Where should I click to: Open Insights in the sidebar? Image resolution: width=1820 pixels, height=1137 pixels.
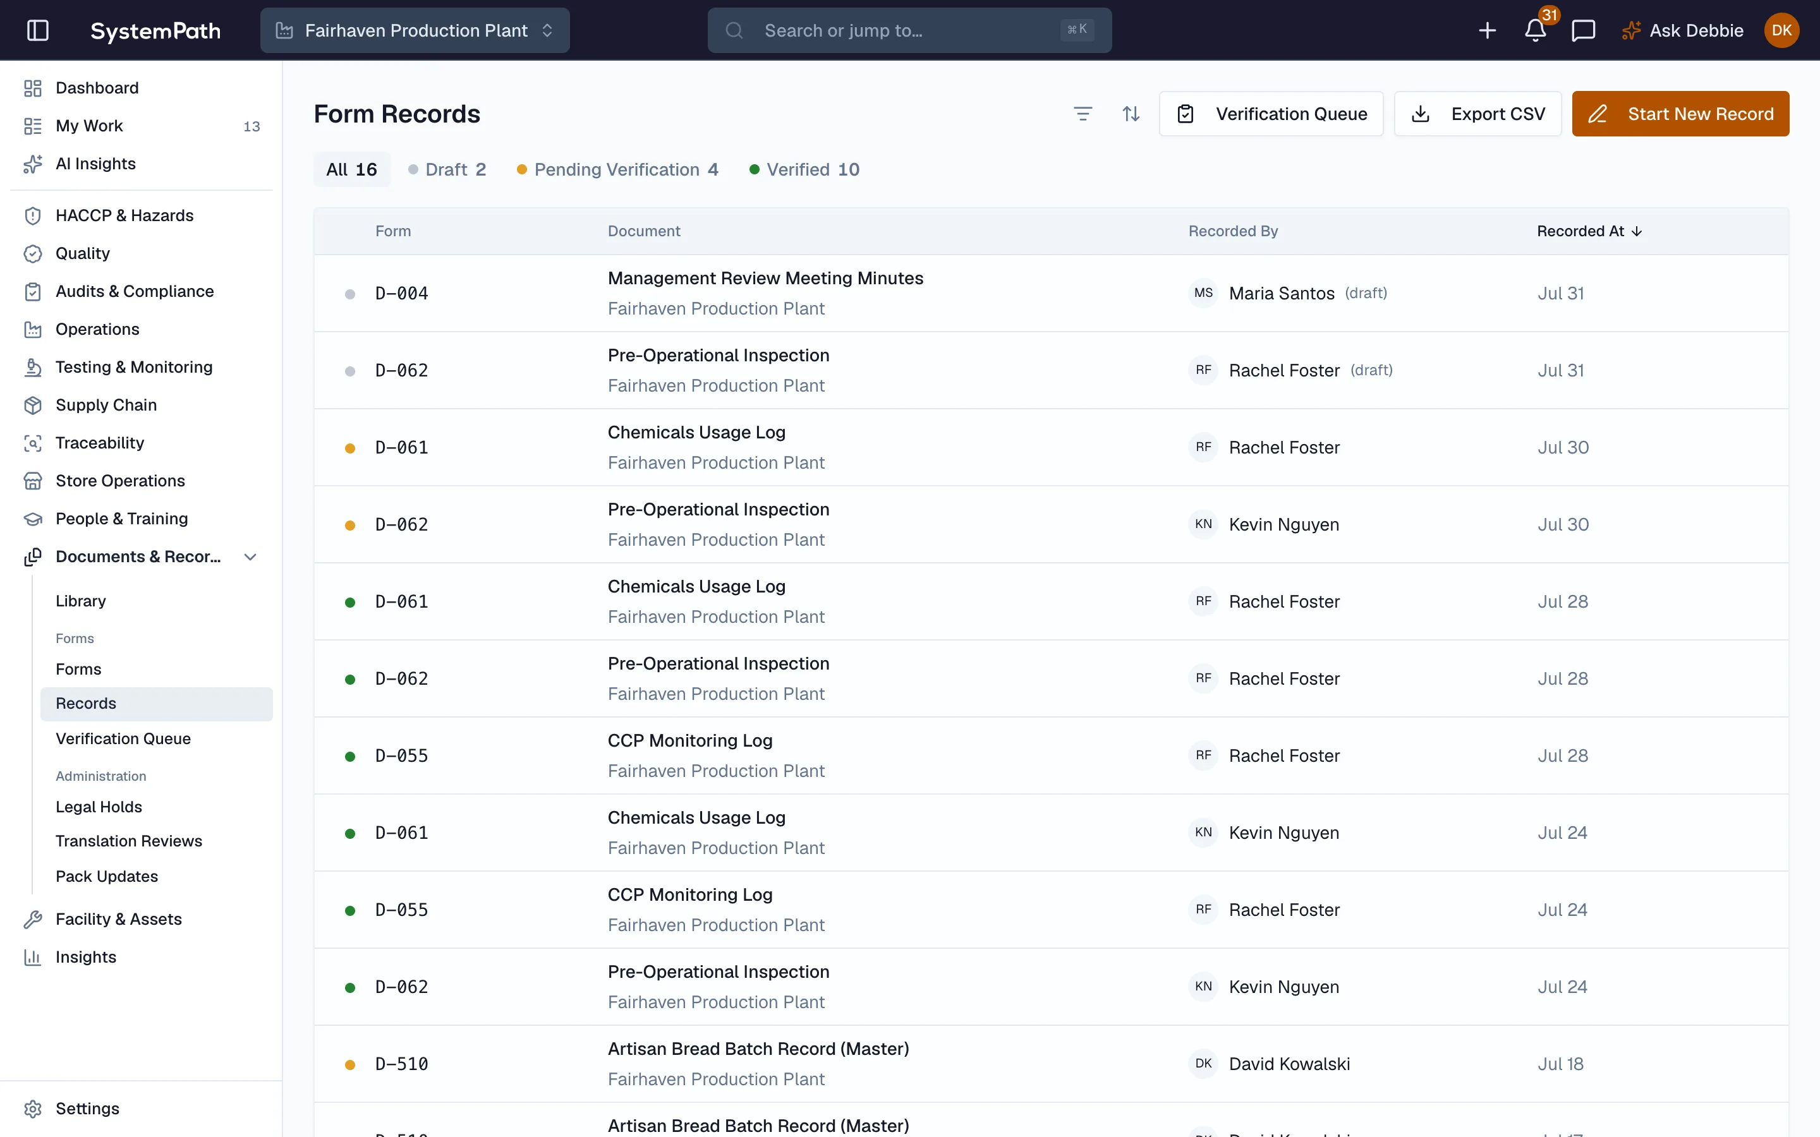[142, 957]
